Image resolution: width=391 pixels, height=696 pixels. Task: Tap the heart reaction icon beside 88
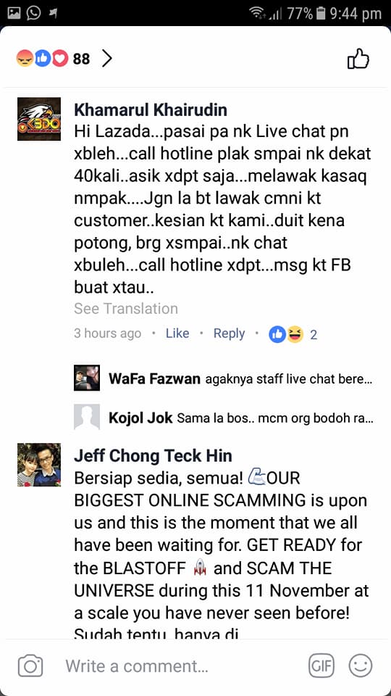click(60, 59)
